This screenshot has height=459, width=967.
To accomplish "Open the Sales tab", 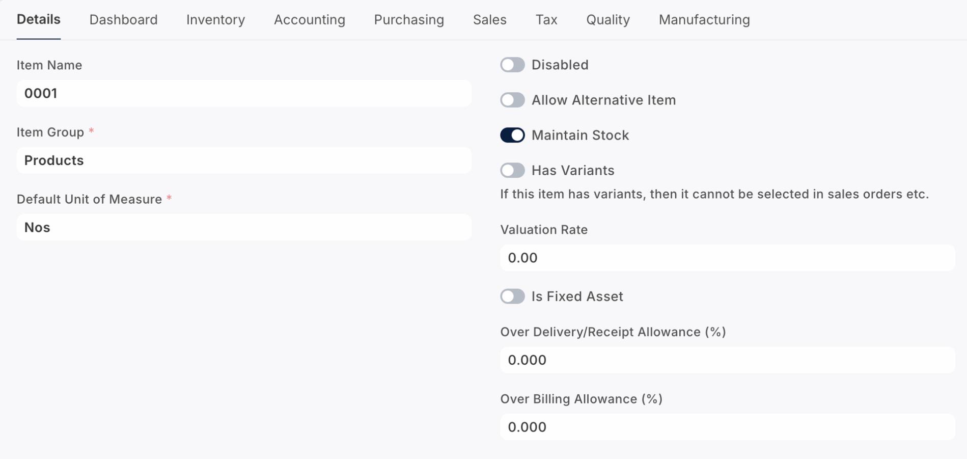I will (x=489, y=19).
